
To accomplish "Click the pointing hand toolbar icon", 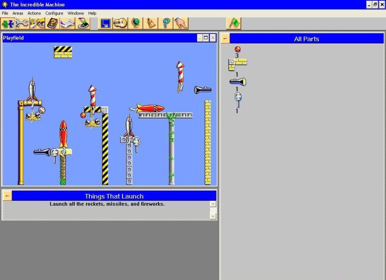I will click(x=181, y=23).
